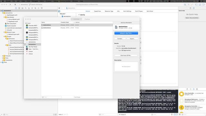The height and width of the screenshot is (116, 206).
Task: Open the Breakpoint navigator icon
Action: [39, 8]
